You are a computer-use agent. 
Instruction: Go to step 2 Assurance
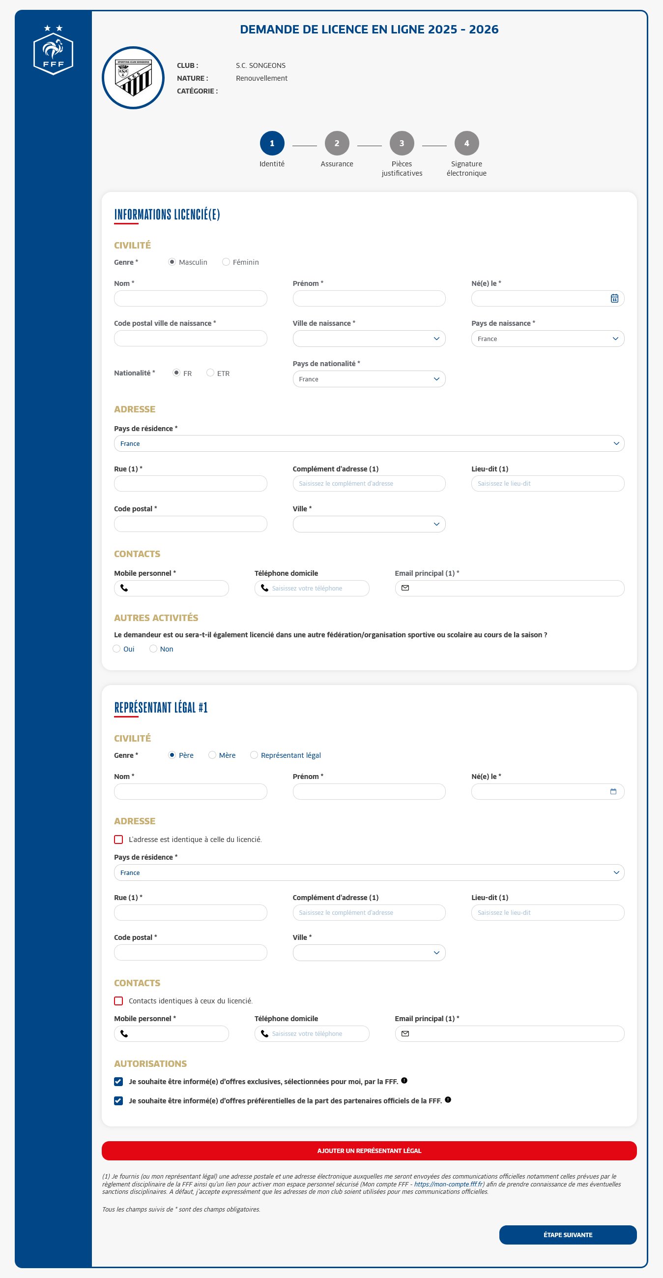tap(337, 143)
